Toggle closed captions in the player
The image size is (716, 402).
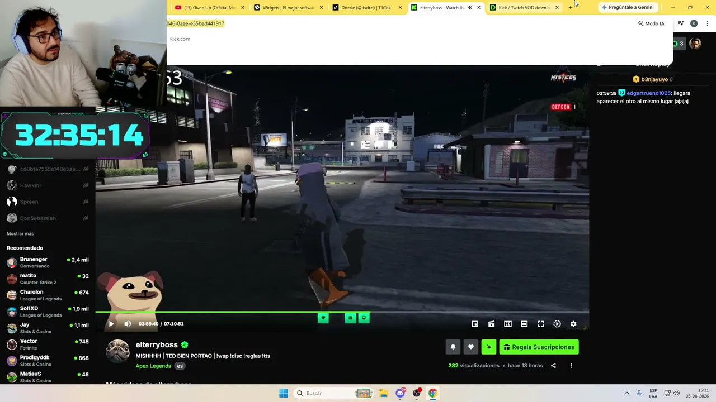point(508,324)
